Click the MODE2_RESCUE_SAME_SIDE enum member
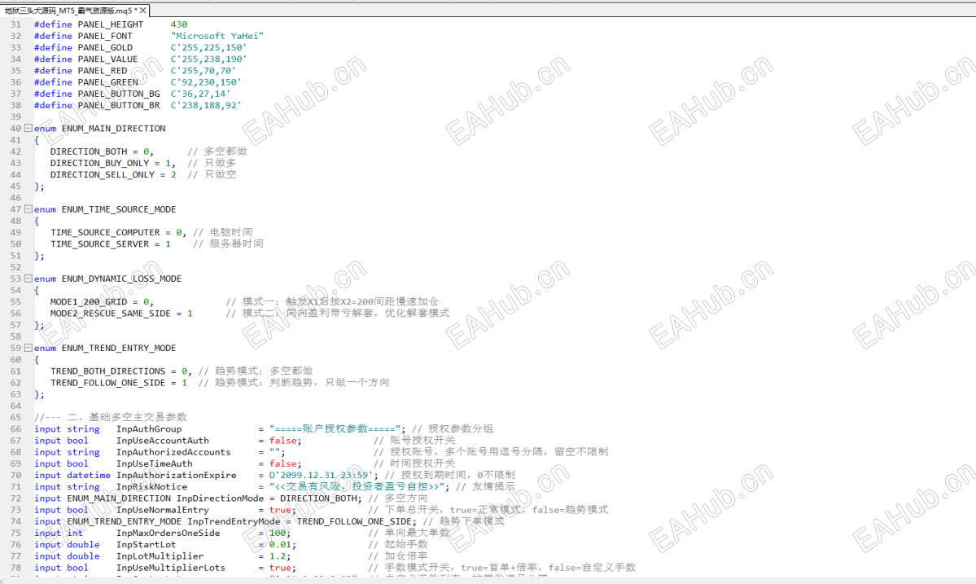 pos(110,313)
